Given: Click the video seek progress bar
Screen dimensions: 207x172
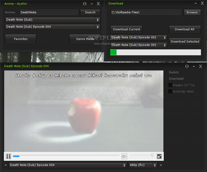Looking at the screenshot, I should coord(66,156).
